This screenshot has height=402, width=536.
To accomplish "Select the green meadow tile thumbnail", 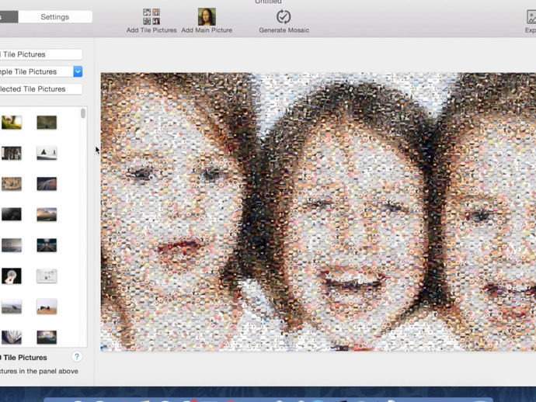I will coord(12,123).
